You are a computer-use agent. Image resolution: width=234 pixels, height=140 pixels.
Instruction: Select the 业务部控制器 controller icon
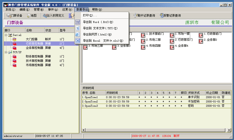14,48
